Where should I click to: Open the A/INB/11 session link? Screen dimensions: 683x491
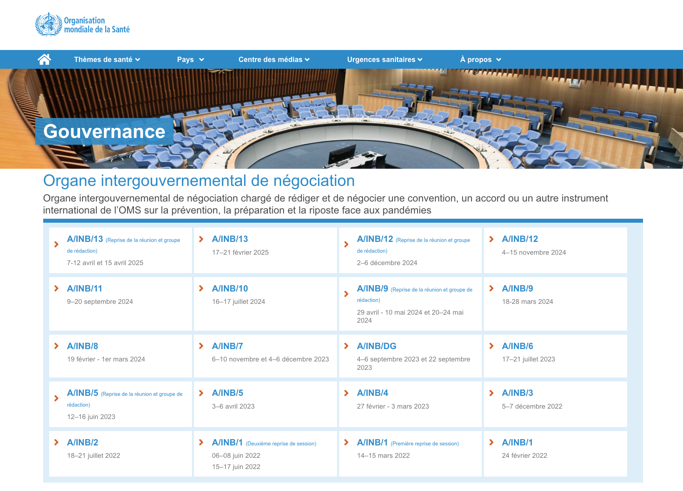84,288
